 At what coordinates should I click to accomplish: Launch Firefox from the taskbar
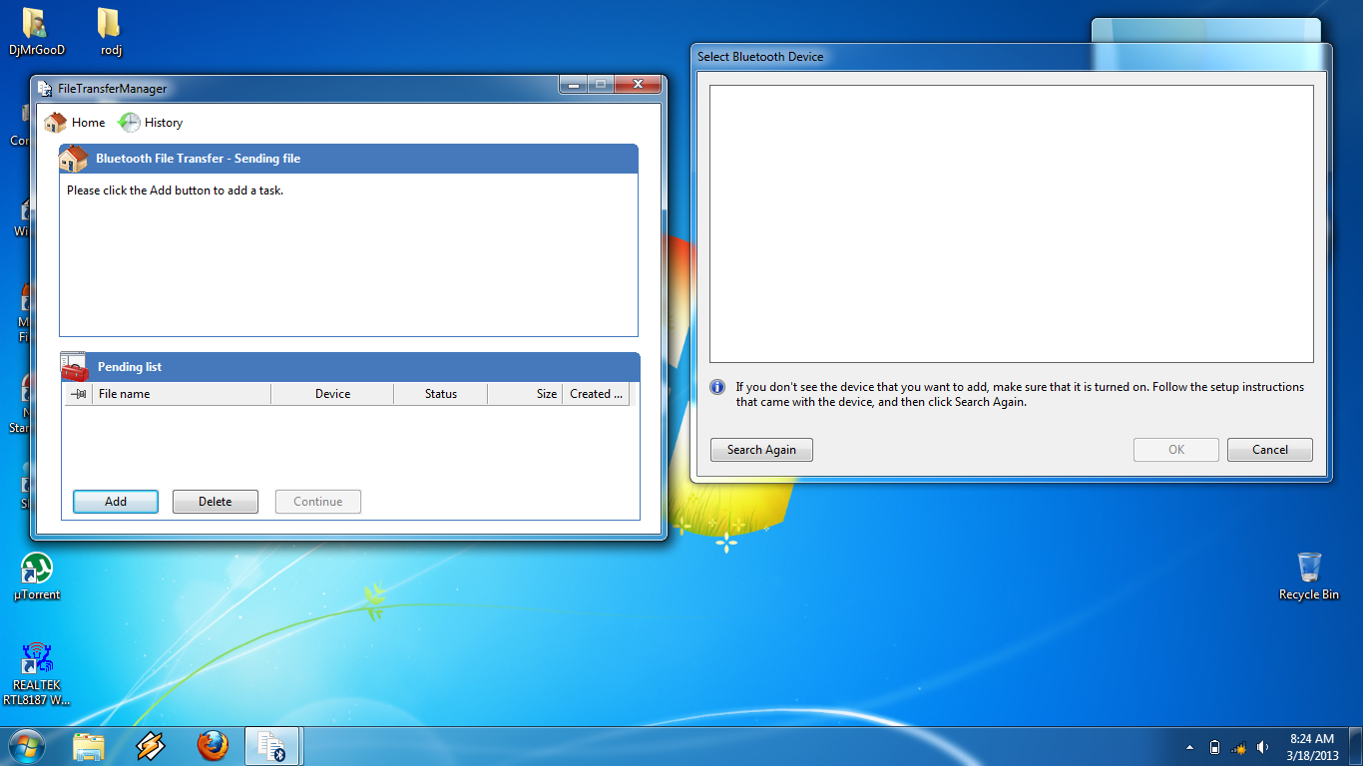click(x=212, y=746)
